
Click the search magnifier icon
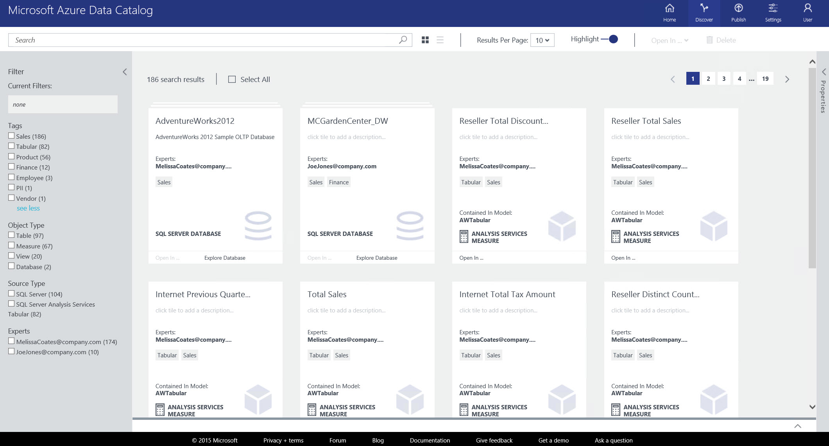403,40
